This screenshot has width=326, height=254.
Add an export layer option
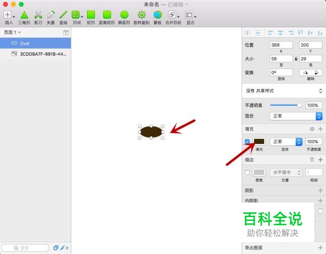coord(320,247)
